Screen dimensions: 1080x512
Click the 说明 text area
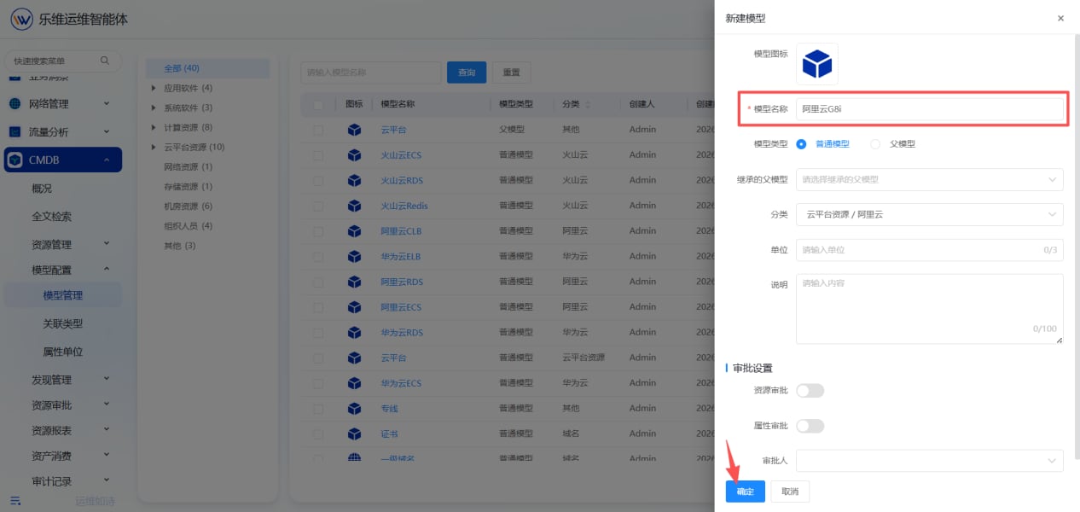929,309
